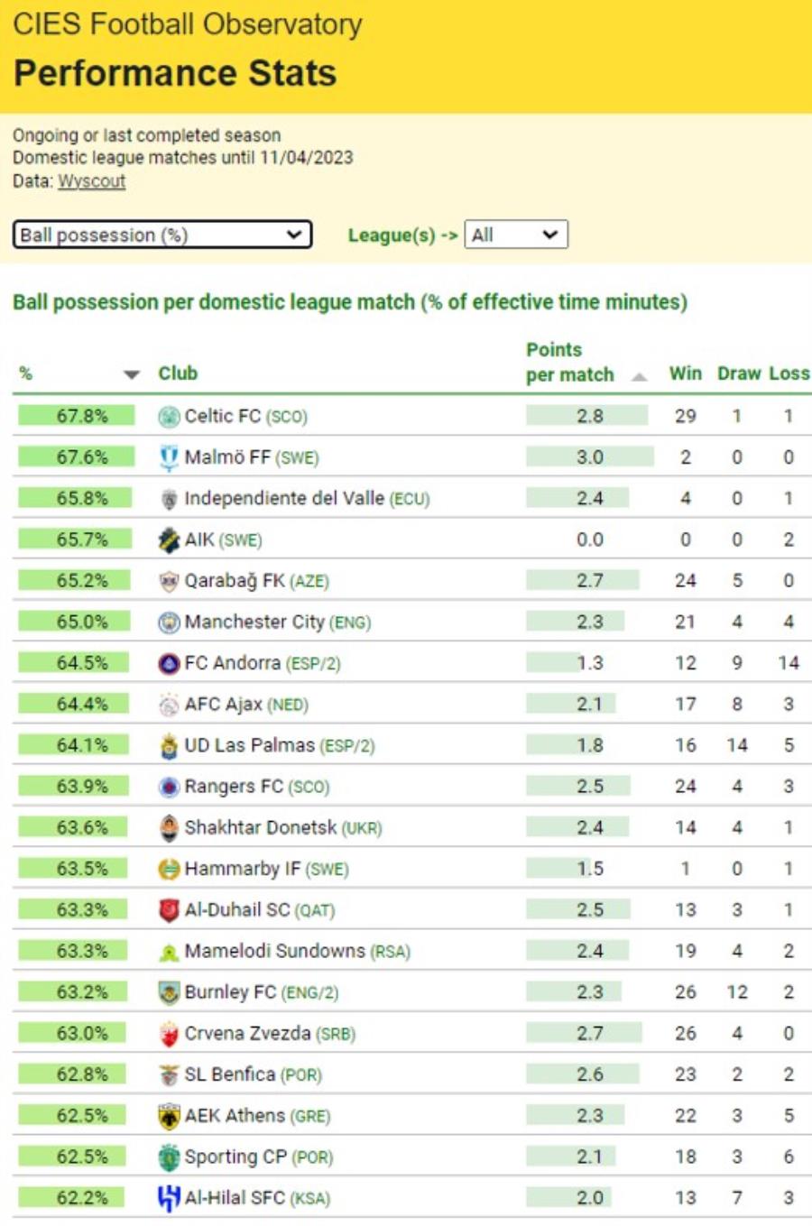Viewport: 812px width, 1226px height.
Task: Sort table by Club column header
Action: coord(178,373)
